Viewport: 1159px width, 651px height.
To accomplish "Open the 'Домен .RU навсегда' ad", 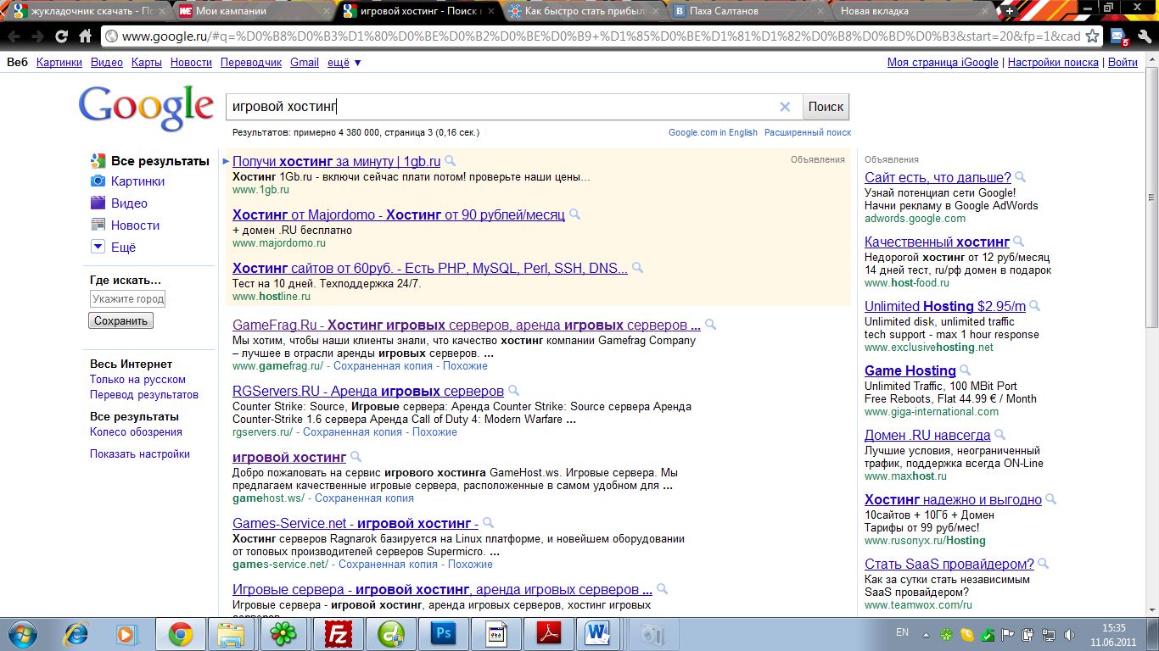I will 927,435.
